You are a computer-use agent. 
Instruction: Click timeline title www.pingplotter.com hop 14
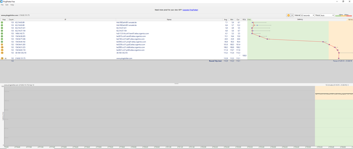(x=19, y=85)
